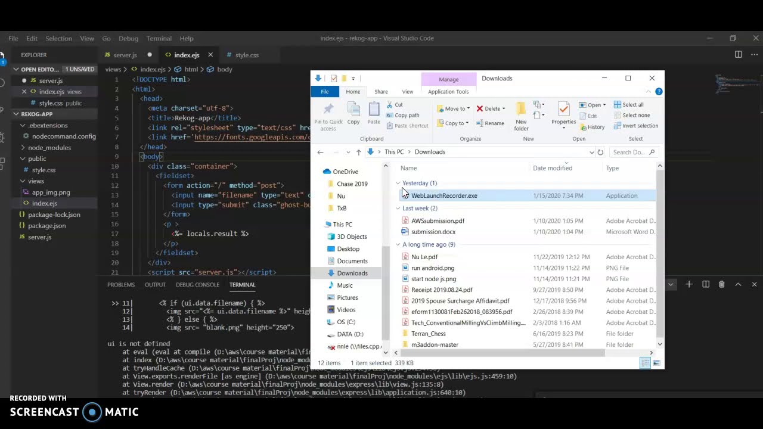Open package.json in VS Code explorer
Image resolution: width=763 pixels, height=429 pixels.
(46, 226)
